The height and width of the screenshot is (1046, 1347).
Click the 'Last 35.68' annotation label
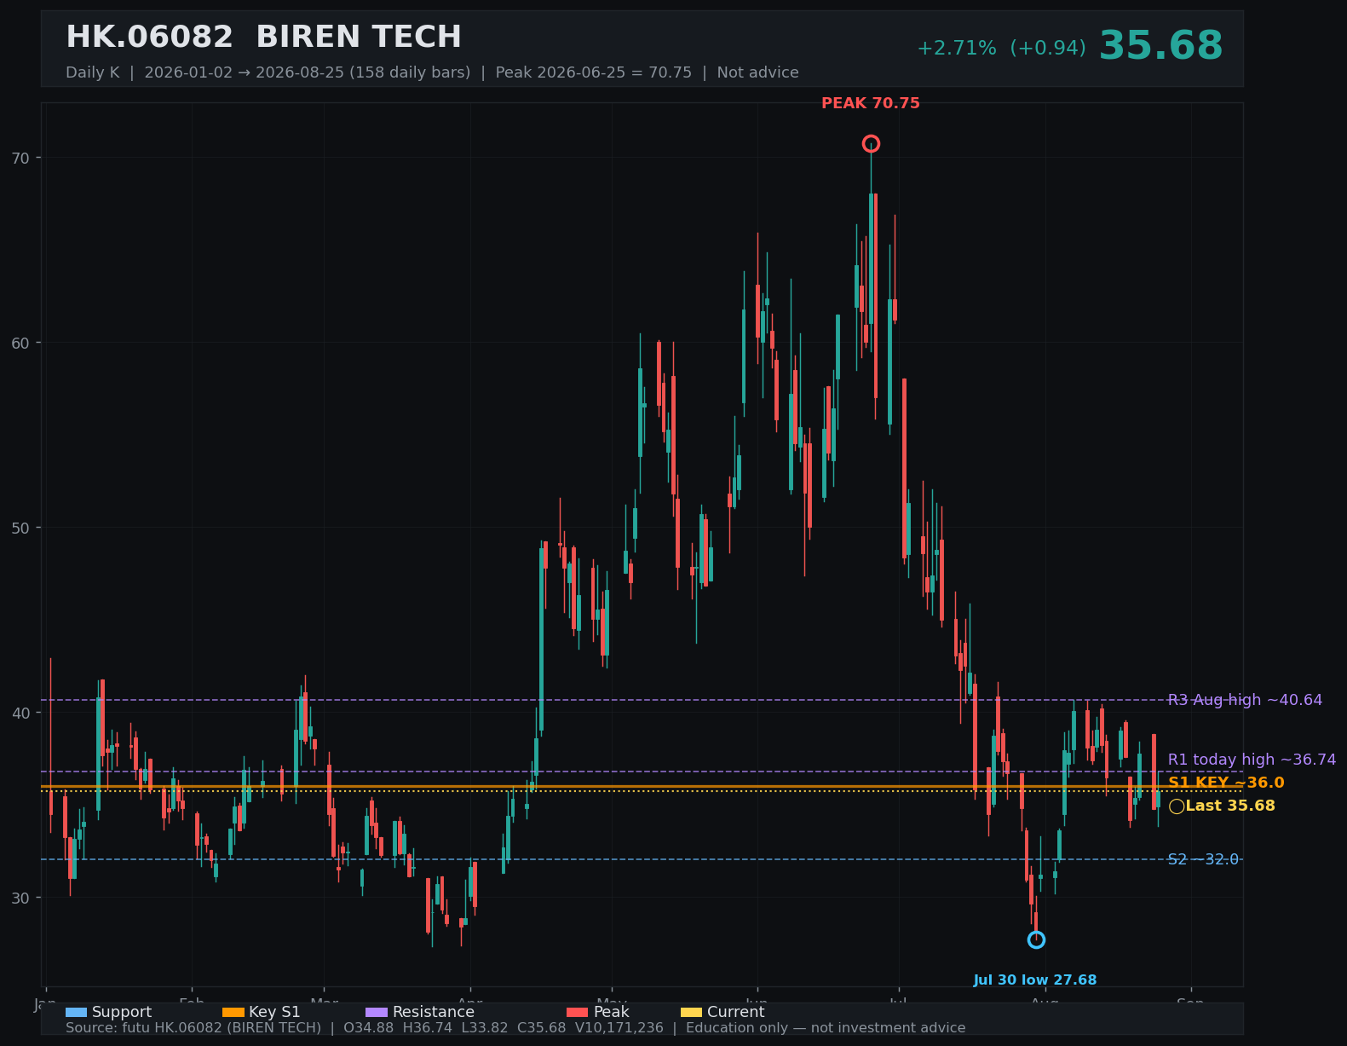[1230, 806]
